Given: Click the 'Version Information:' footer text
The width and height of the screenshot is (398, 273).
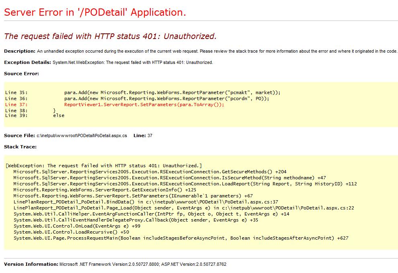Looking at the screenshot, I should [31, 264].
